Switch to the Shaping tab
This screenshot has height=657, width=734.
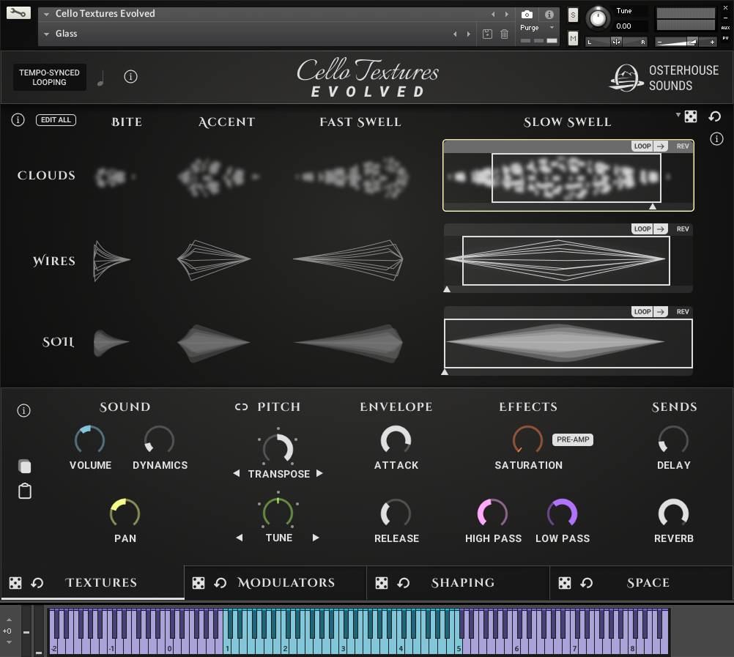click(462, 583)
